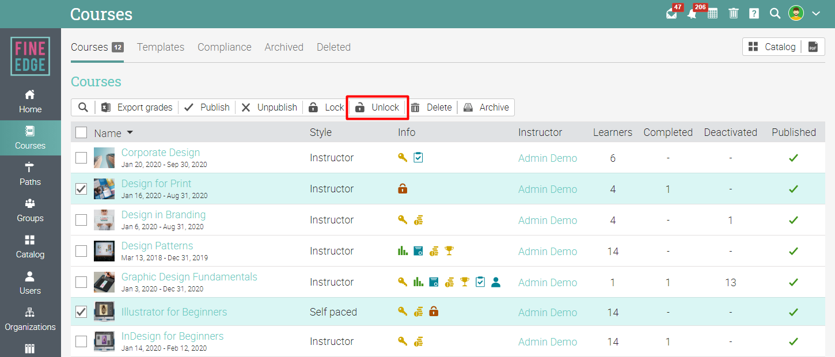
Task: Toggle the select-all checkbox in table header
Action: [81, 132]
